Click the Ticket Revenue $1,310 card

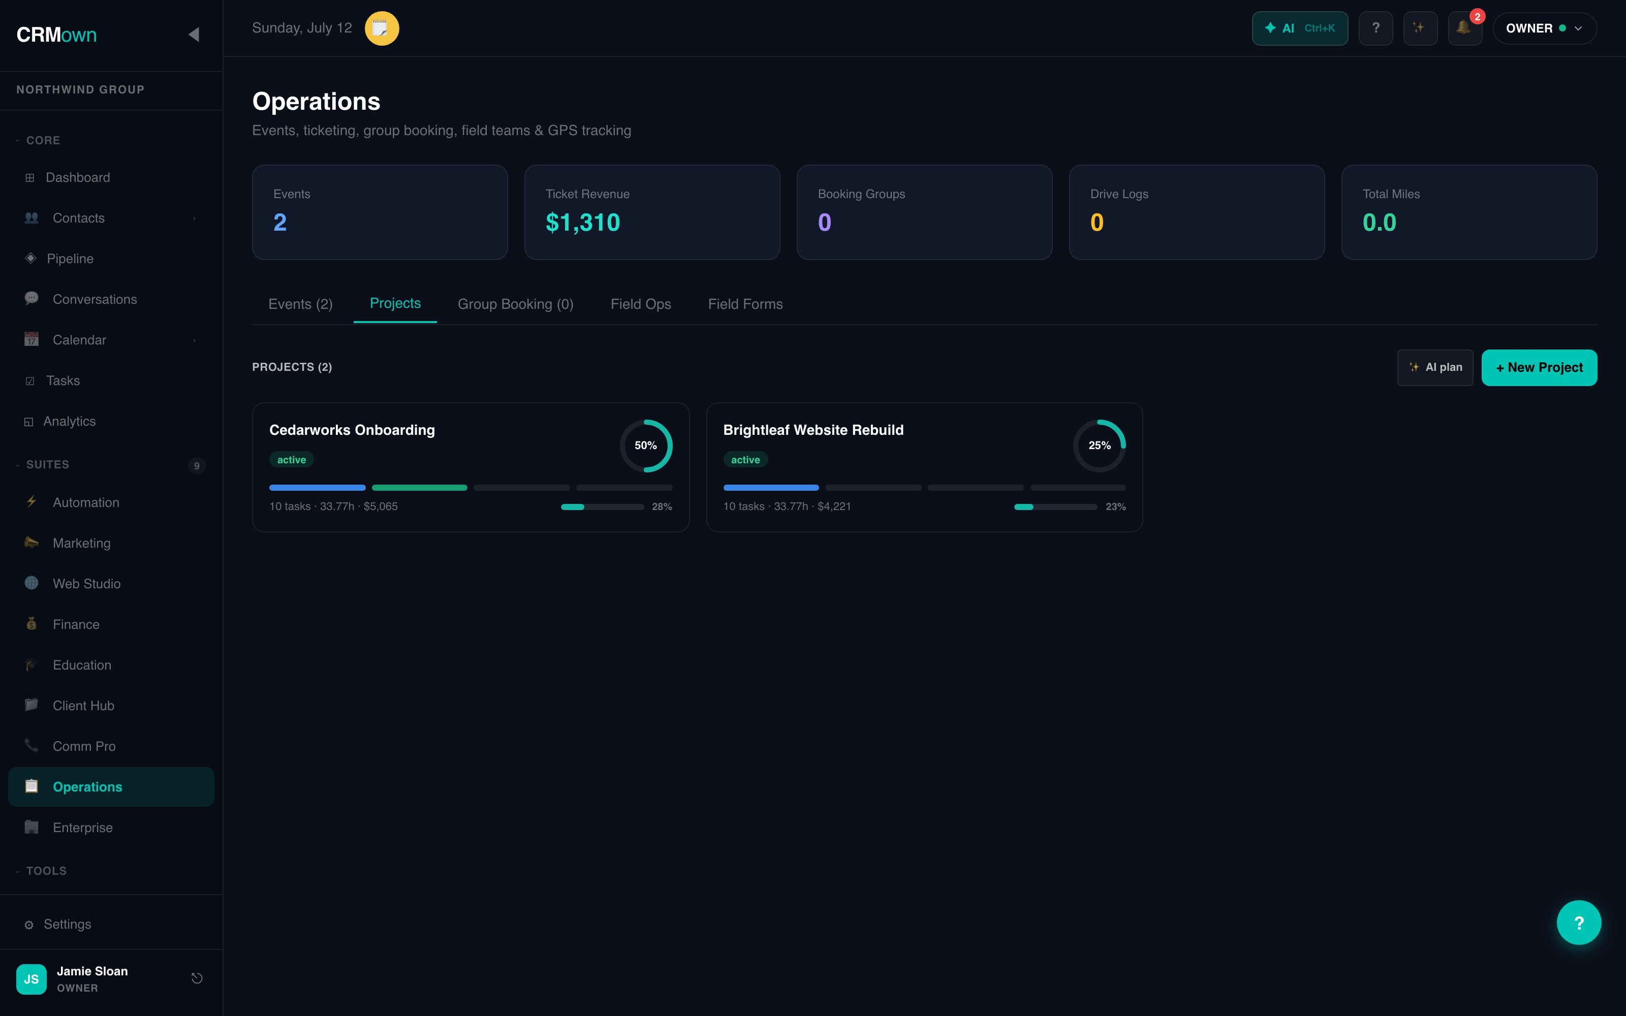click(x=652, y=212)
